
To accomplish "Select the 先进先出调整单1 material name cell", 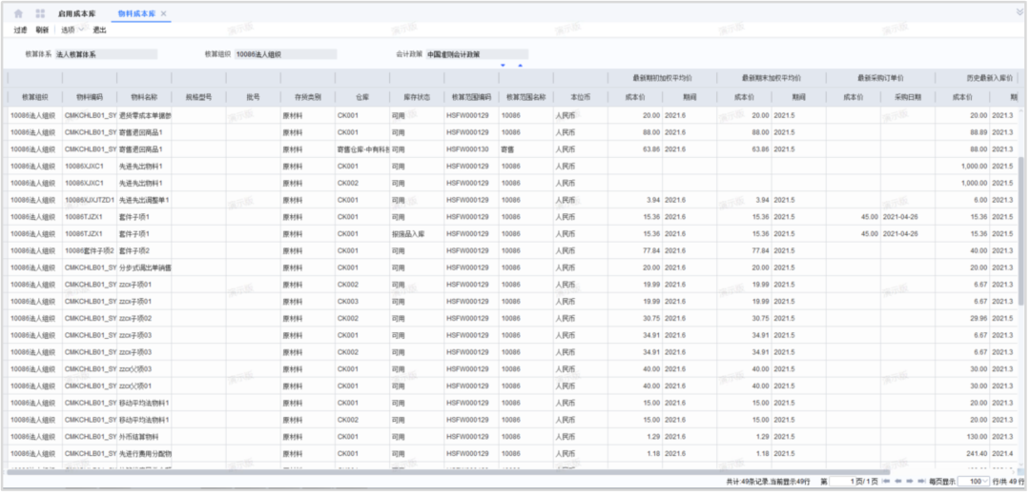I will 144,200.
